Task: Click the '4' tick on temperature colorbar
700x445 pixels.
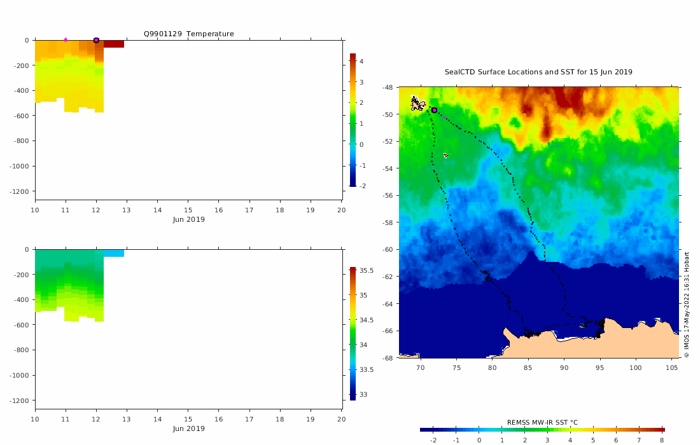Action: coord(361,61)
